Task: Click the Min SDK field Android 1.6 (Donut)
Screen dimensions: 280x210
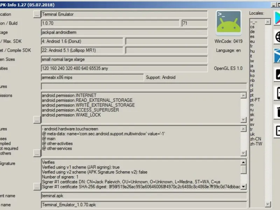Action: 82,41
